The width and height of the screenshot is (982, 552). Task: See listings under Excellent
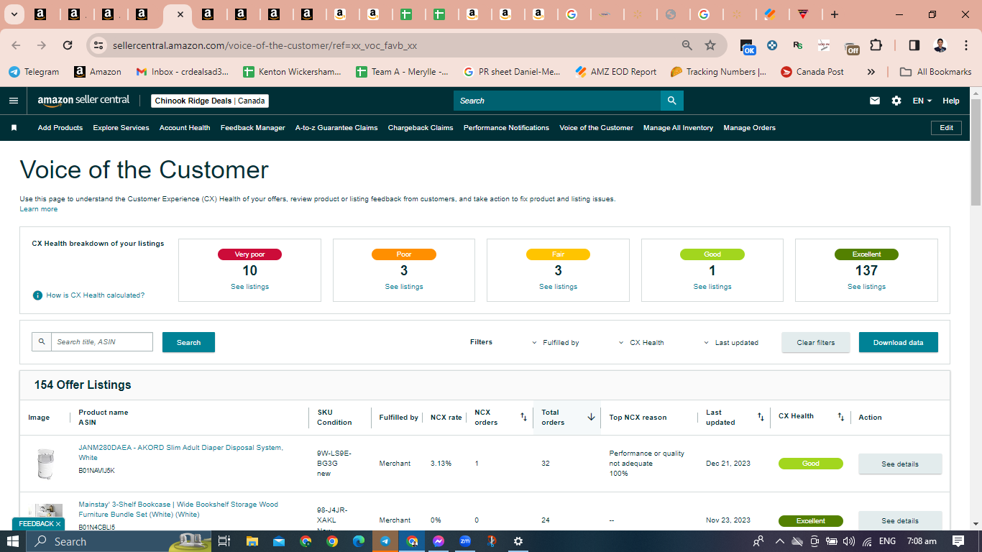pyautogui.click(x=866, y=287)
